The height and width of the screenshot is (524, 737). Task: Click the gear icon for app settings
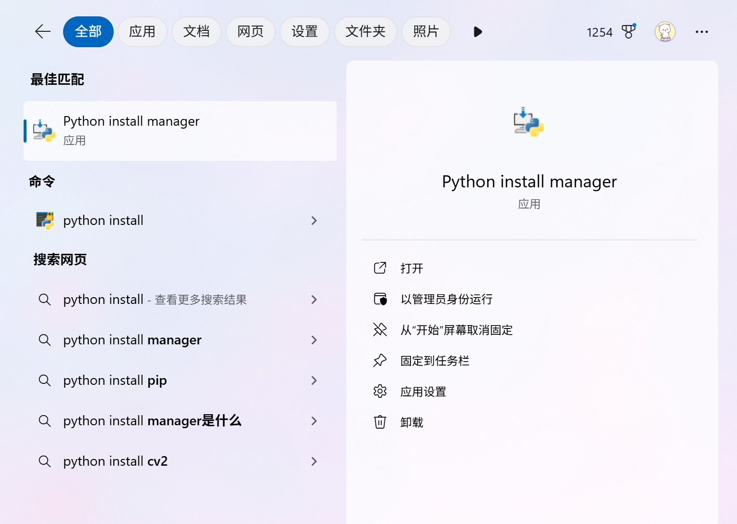click(x=380, y=391)
